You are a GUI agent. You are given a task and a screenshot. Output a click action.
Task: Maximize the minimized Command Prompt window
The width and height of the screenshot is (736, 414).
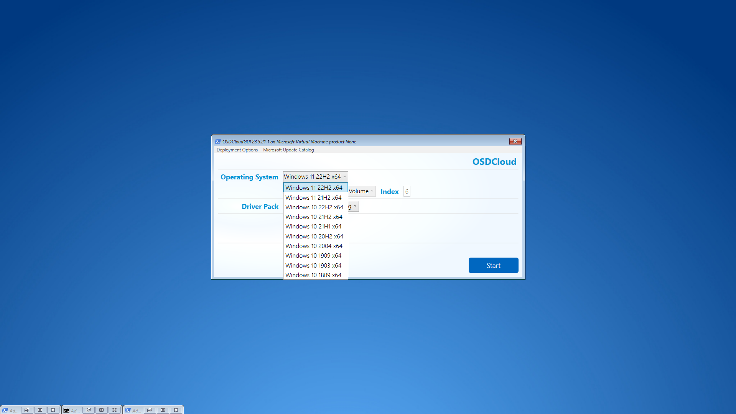pos(101,410)
